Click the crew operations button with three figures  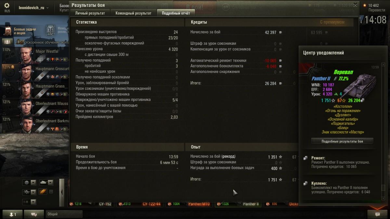tap(7, 42)
